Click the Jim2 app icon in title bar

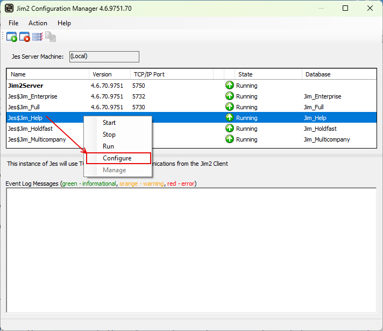[9, 9]
